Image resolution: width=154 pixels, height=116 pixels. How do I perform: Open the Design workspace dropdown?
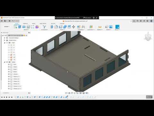[7, 26]
